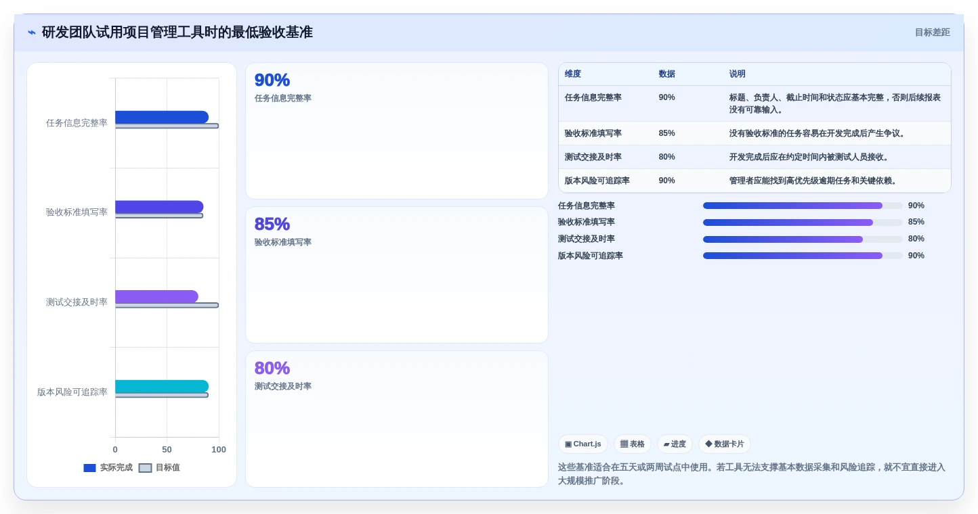Image resolution: width=978 pixels, height=514 pixels.
Task: Select the 表格 tag chip
Action: 633,444
